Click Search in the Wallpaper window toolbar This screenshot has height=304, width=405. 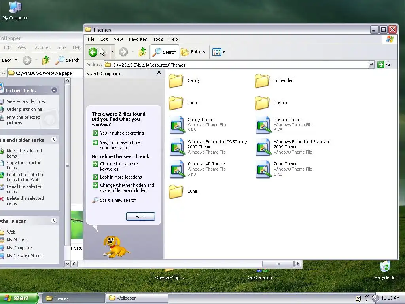point(68,60)
